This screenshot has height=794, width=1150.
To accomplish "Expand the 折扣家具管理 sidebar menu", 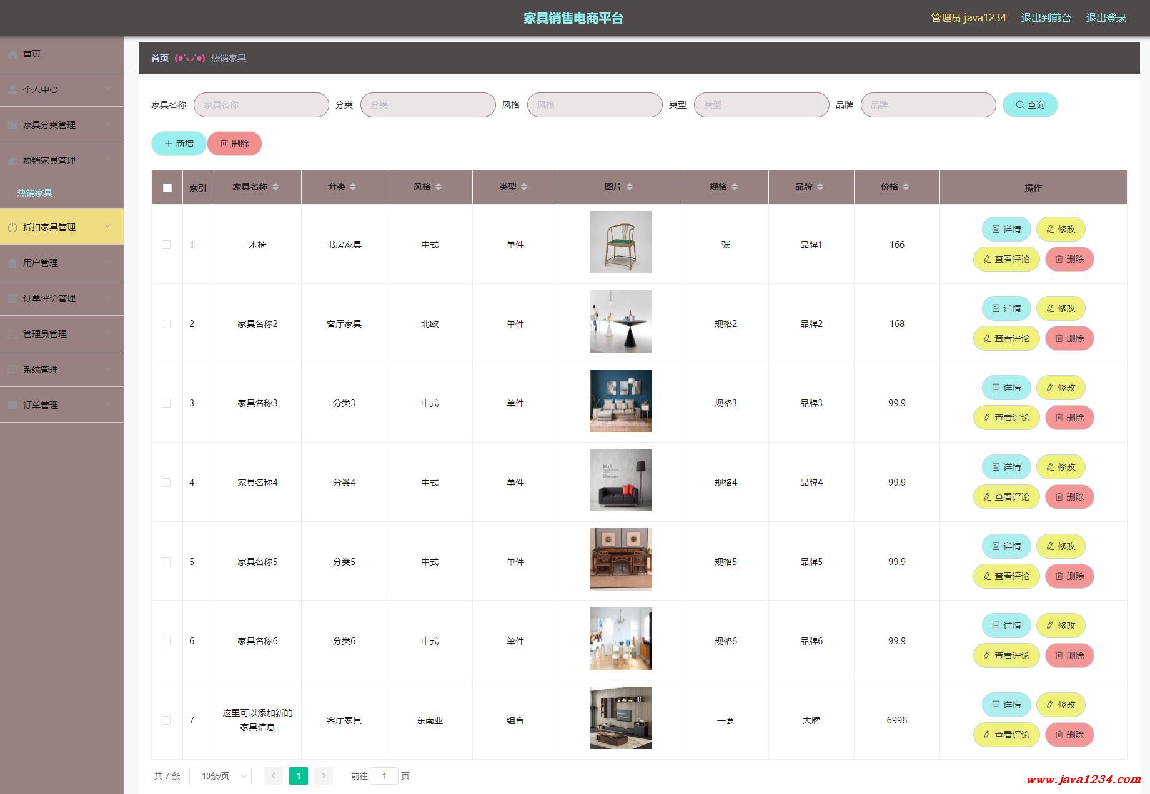I will pyautogui.click(x=62, y=227).
